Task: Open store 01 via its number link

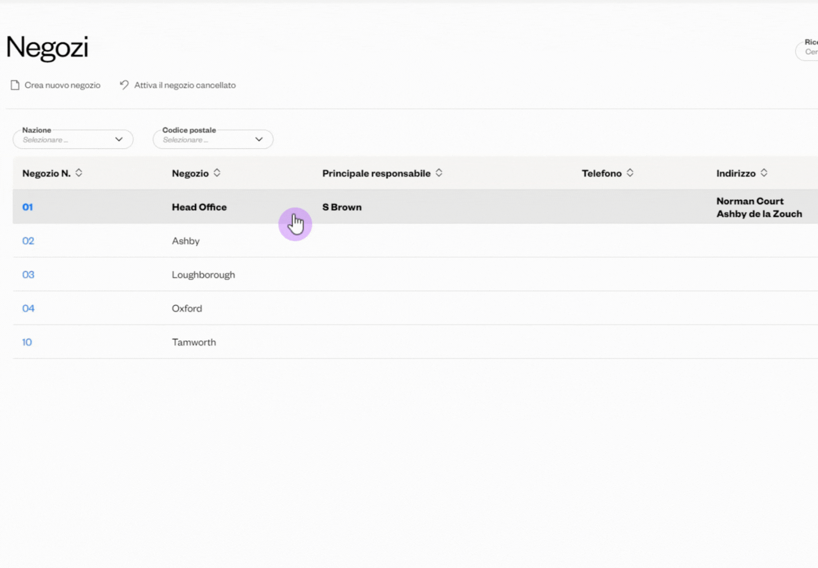Action: [x=28, y=207]
